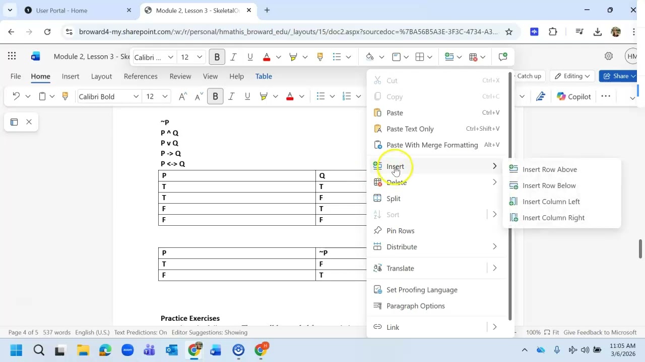Close the small left side pane

tap(29, 122)
